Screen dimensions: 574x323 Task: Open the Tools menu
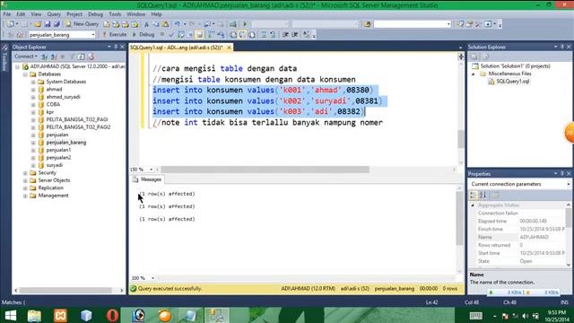click(x=115, y=14)
